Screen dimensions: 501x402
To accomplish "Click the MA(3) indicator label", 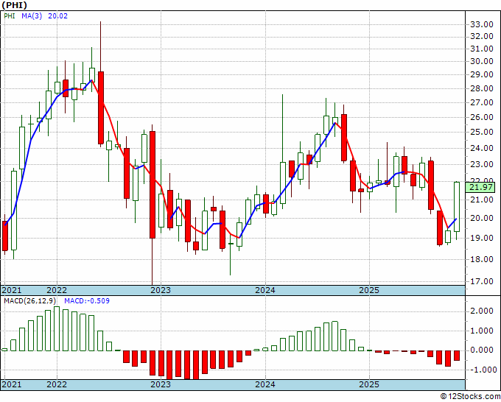I will point(32,15).
